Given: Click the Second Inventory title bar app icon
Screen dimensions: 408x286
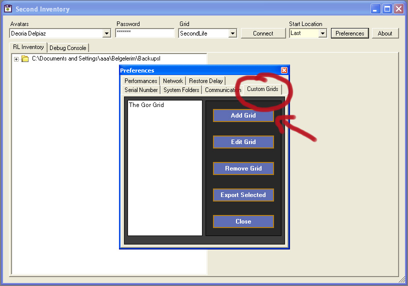Looking at the screenshot, I should click(x=8, y=8).
